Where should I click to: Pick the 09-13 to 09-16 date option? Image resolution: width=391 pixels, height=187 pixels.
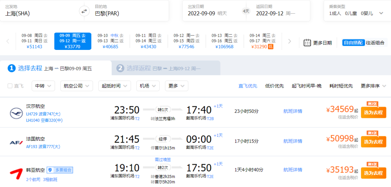tap(224, 41)
